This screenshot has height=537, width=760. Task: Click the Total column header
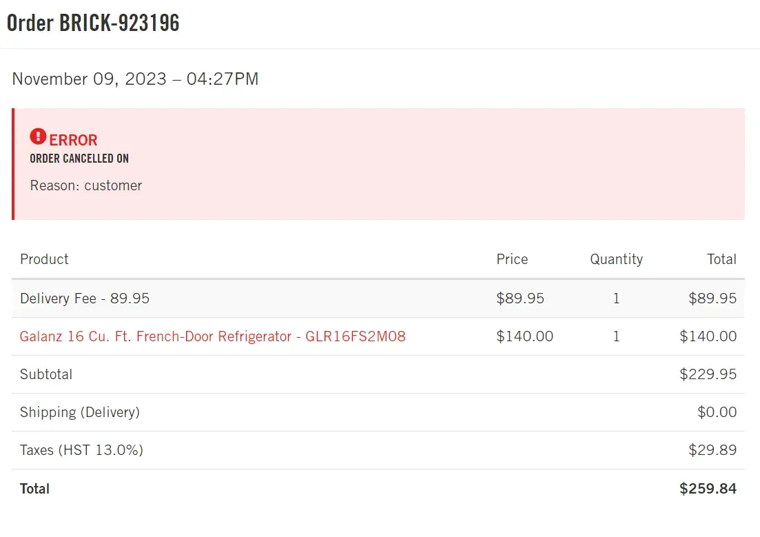coord(721,259)
